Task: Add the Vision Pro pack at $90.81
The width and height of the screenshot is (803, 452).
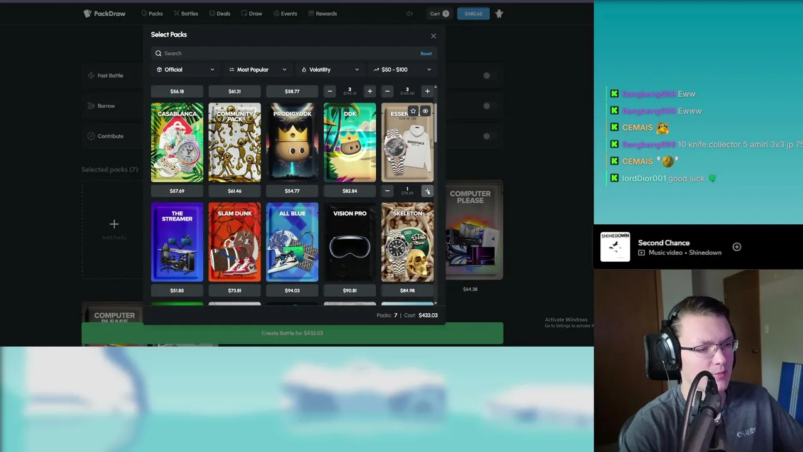Action: [x=350, y=291]
